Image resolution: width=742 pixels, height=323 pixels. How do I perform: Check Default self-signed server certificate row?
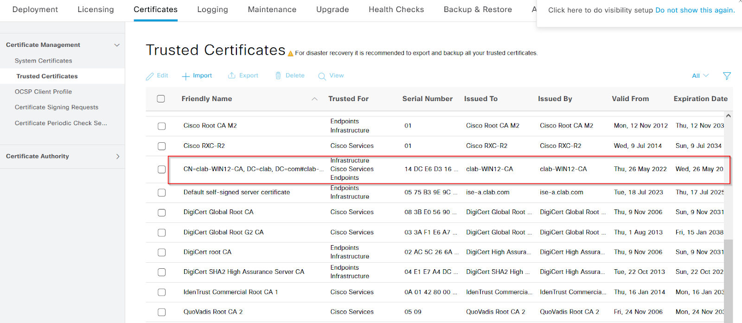(x=161, y=192)
